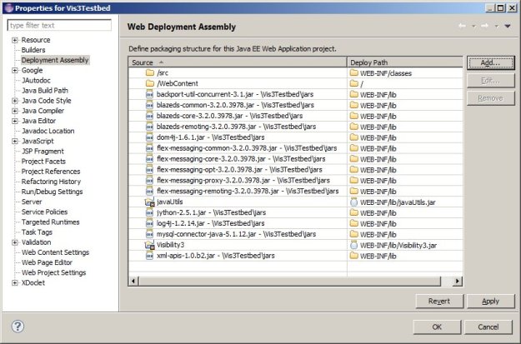Click the javaUtils project icon

click(x=149, y=202)
